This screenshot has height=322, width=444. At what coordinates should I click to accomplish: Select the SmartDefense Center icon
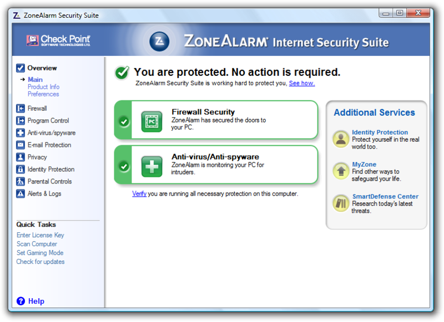(x=340, y=203)
